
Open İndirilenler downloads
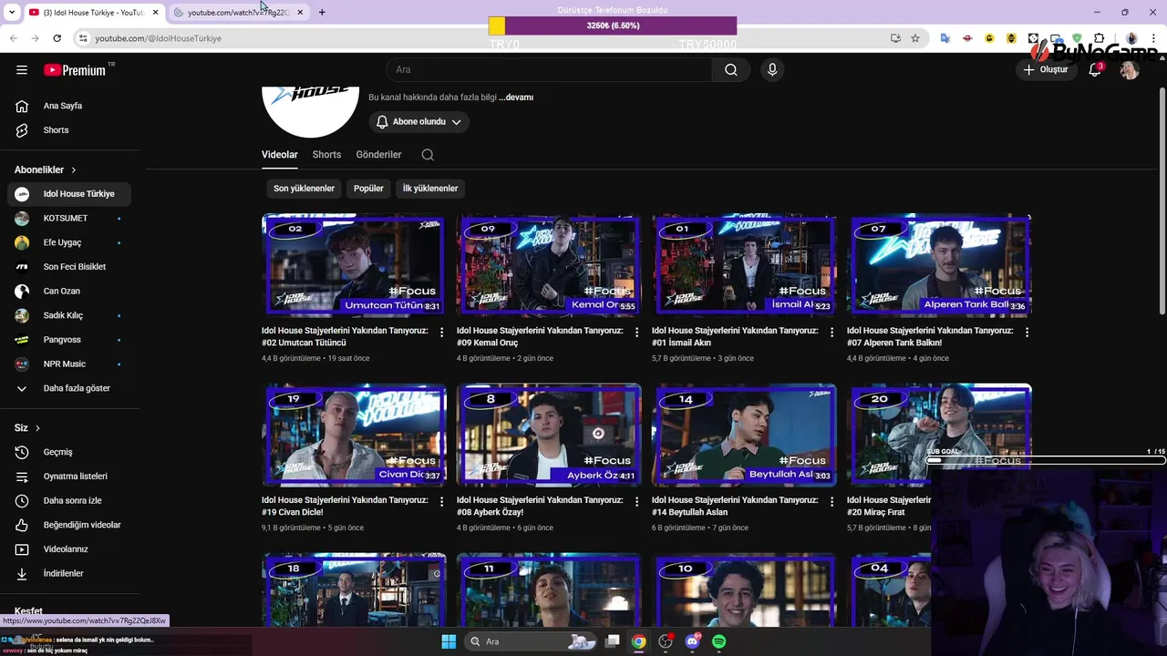[x=69, y=574]
